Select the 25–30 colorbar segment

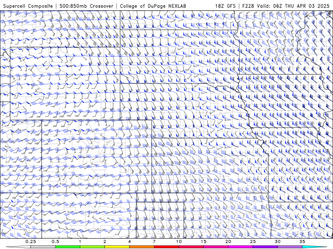pyautogui.click(x=265, y=247)
